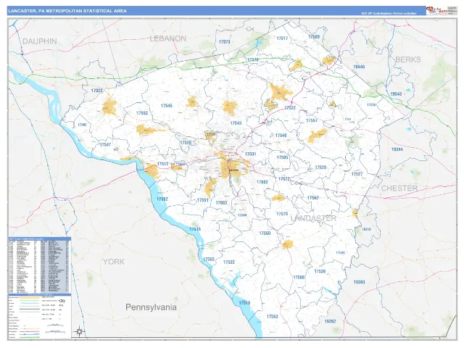Viewport: 464px width, 348px height.
Task: Click ZIP code 19363 label
Action: (x=360, y=282)
